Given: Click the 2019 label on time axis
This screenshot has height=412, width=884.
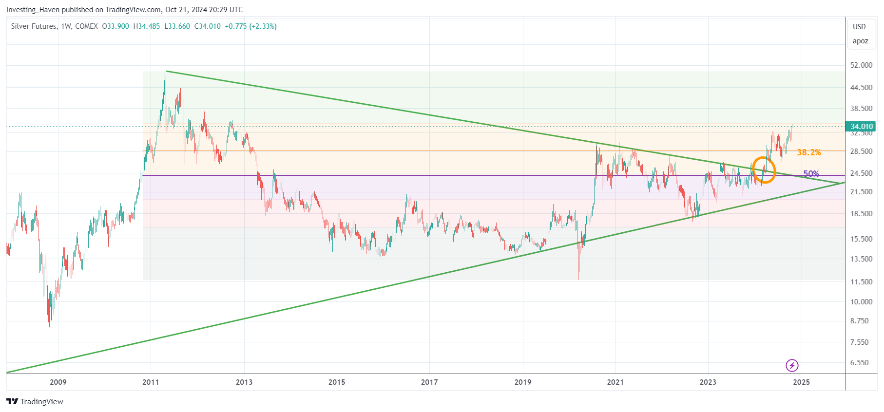Looking at the screenshot, I should [x=523, y=382].
